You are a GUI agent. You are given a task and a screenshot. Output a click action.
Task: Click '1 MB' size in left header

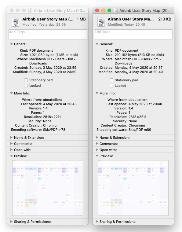pos(81,19)
